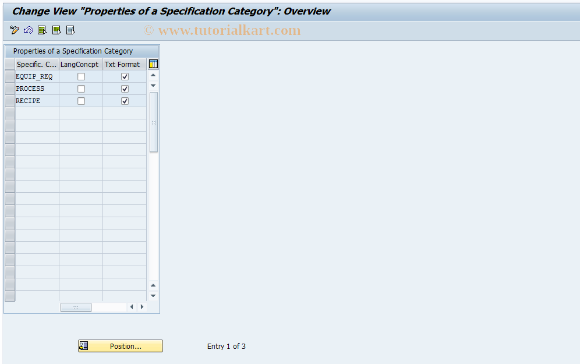Toggle LangConcpt checkbox for EQUIP_REQ
The image size is (580, 364).
click(81, 76)
